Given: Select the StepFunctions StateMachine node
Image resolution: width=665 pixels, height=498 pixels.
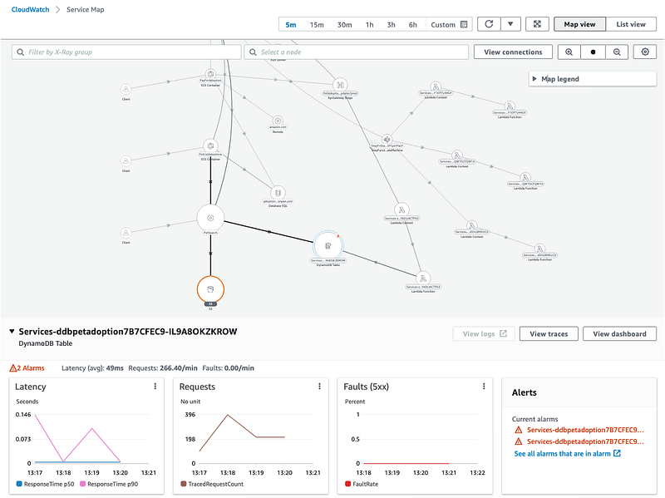Looking at the screenshot, I should click(387, 139).
